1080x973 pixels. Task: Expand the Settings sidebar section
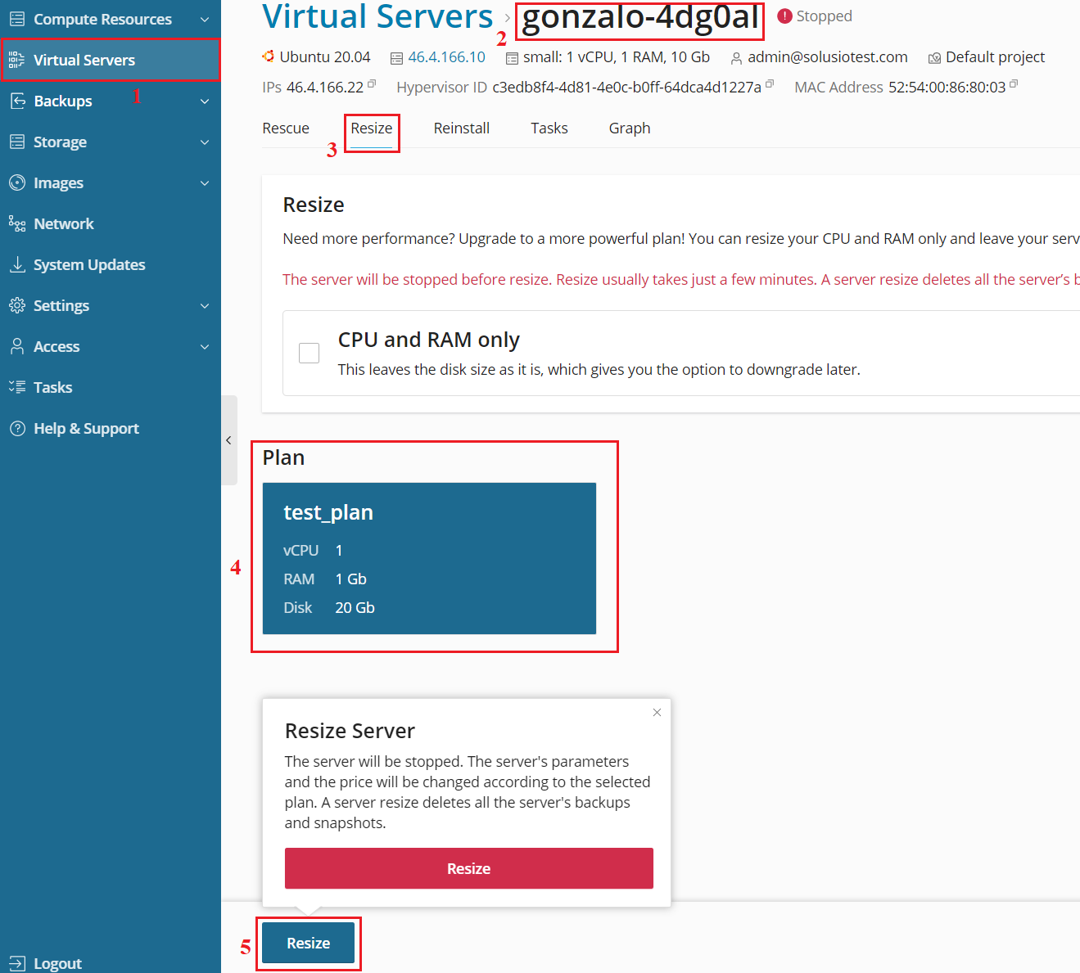205,305
